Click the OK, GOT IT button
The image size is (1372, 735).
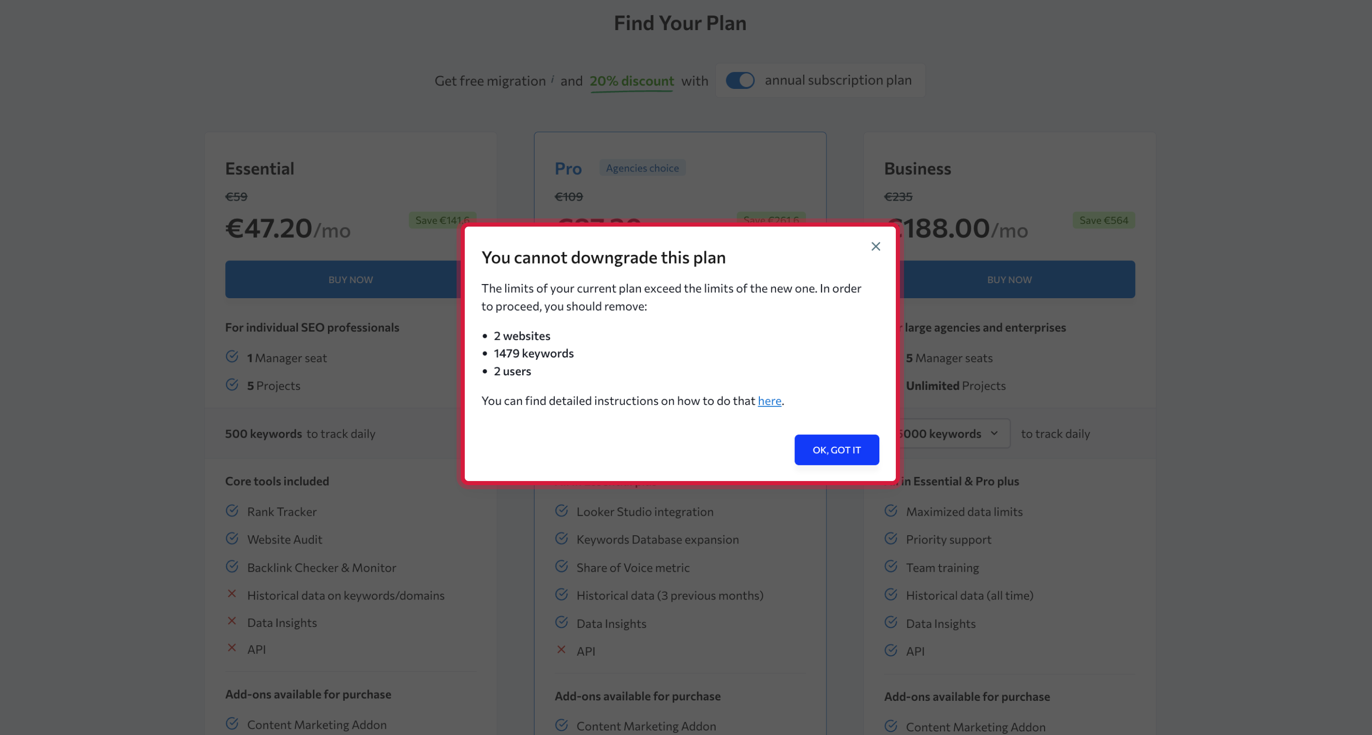[836, 450]
